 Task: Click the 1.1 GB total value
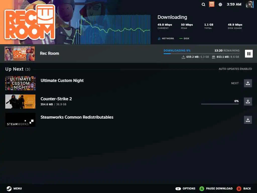pyautogui.click(x=209, y=25)
